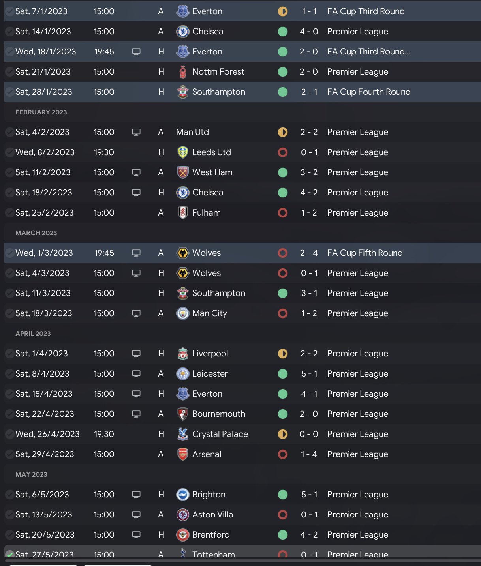
Task: Toggle the check circle for Wed, 8/2/2023
Action: click(9, 152)
